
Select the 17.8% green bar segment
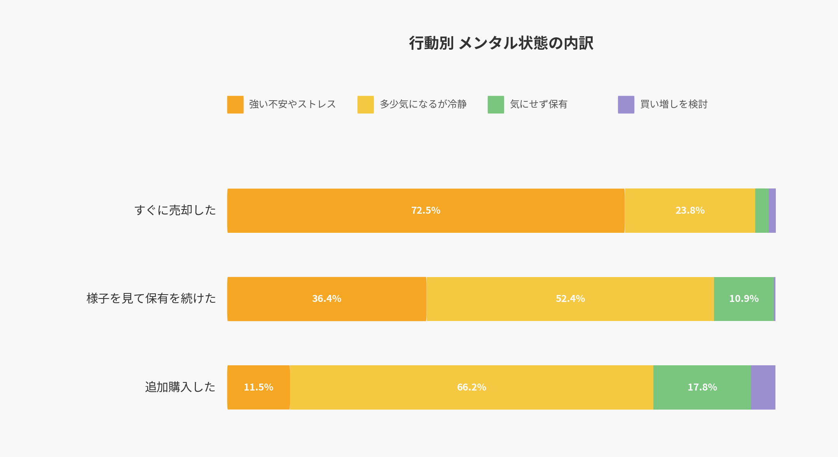click(702, 387)
